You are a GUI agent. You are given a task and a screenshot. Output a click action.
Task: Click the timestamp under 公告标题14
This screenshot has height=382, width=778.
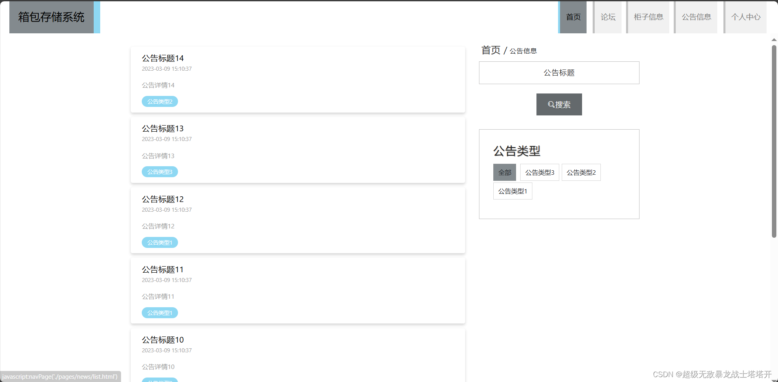coord(167,69)
